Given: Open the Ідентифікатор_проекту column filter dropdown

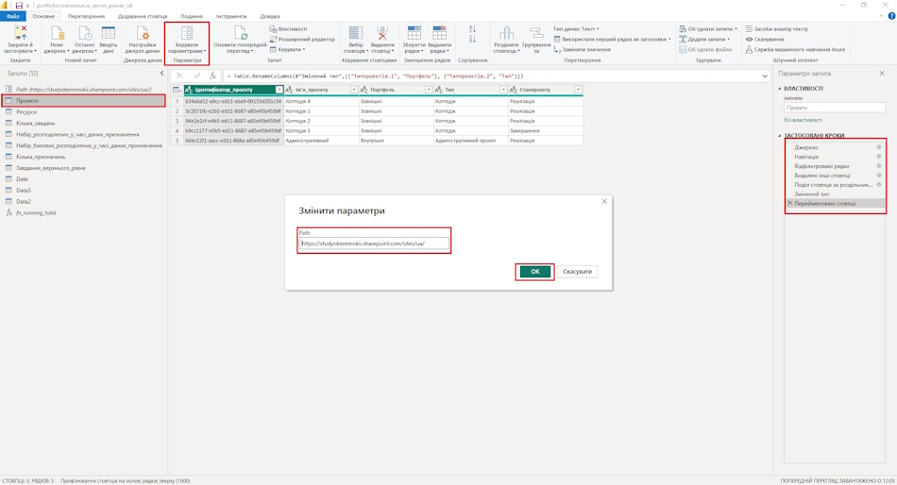Looking at the screenshot, I should click(x=279, y=90).
